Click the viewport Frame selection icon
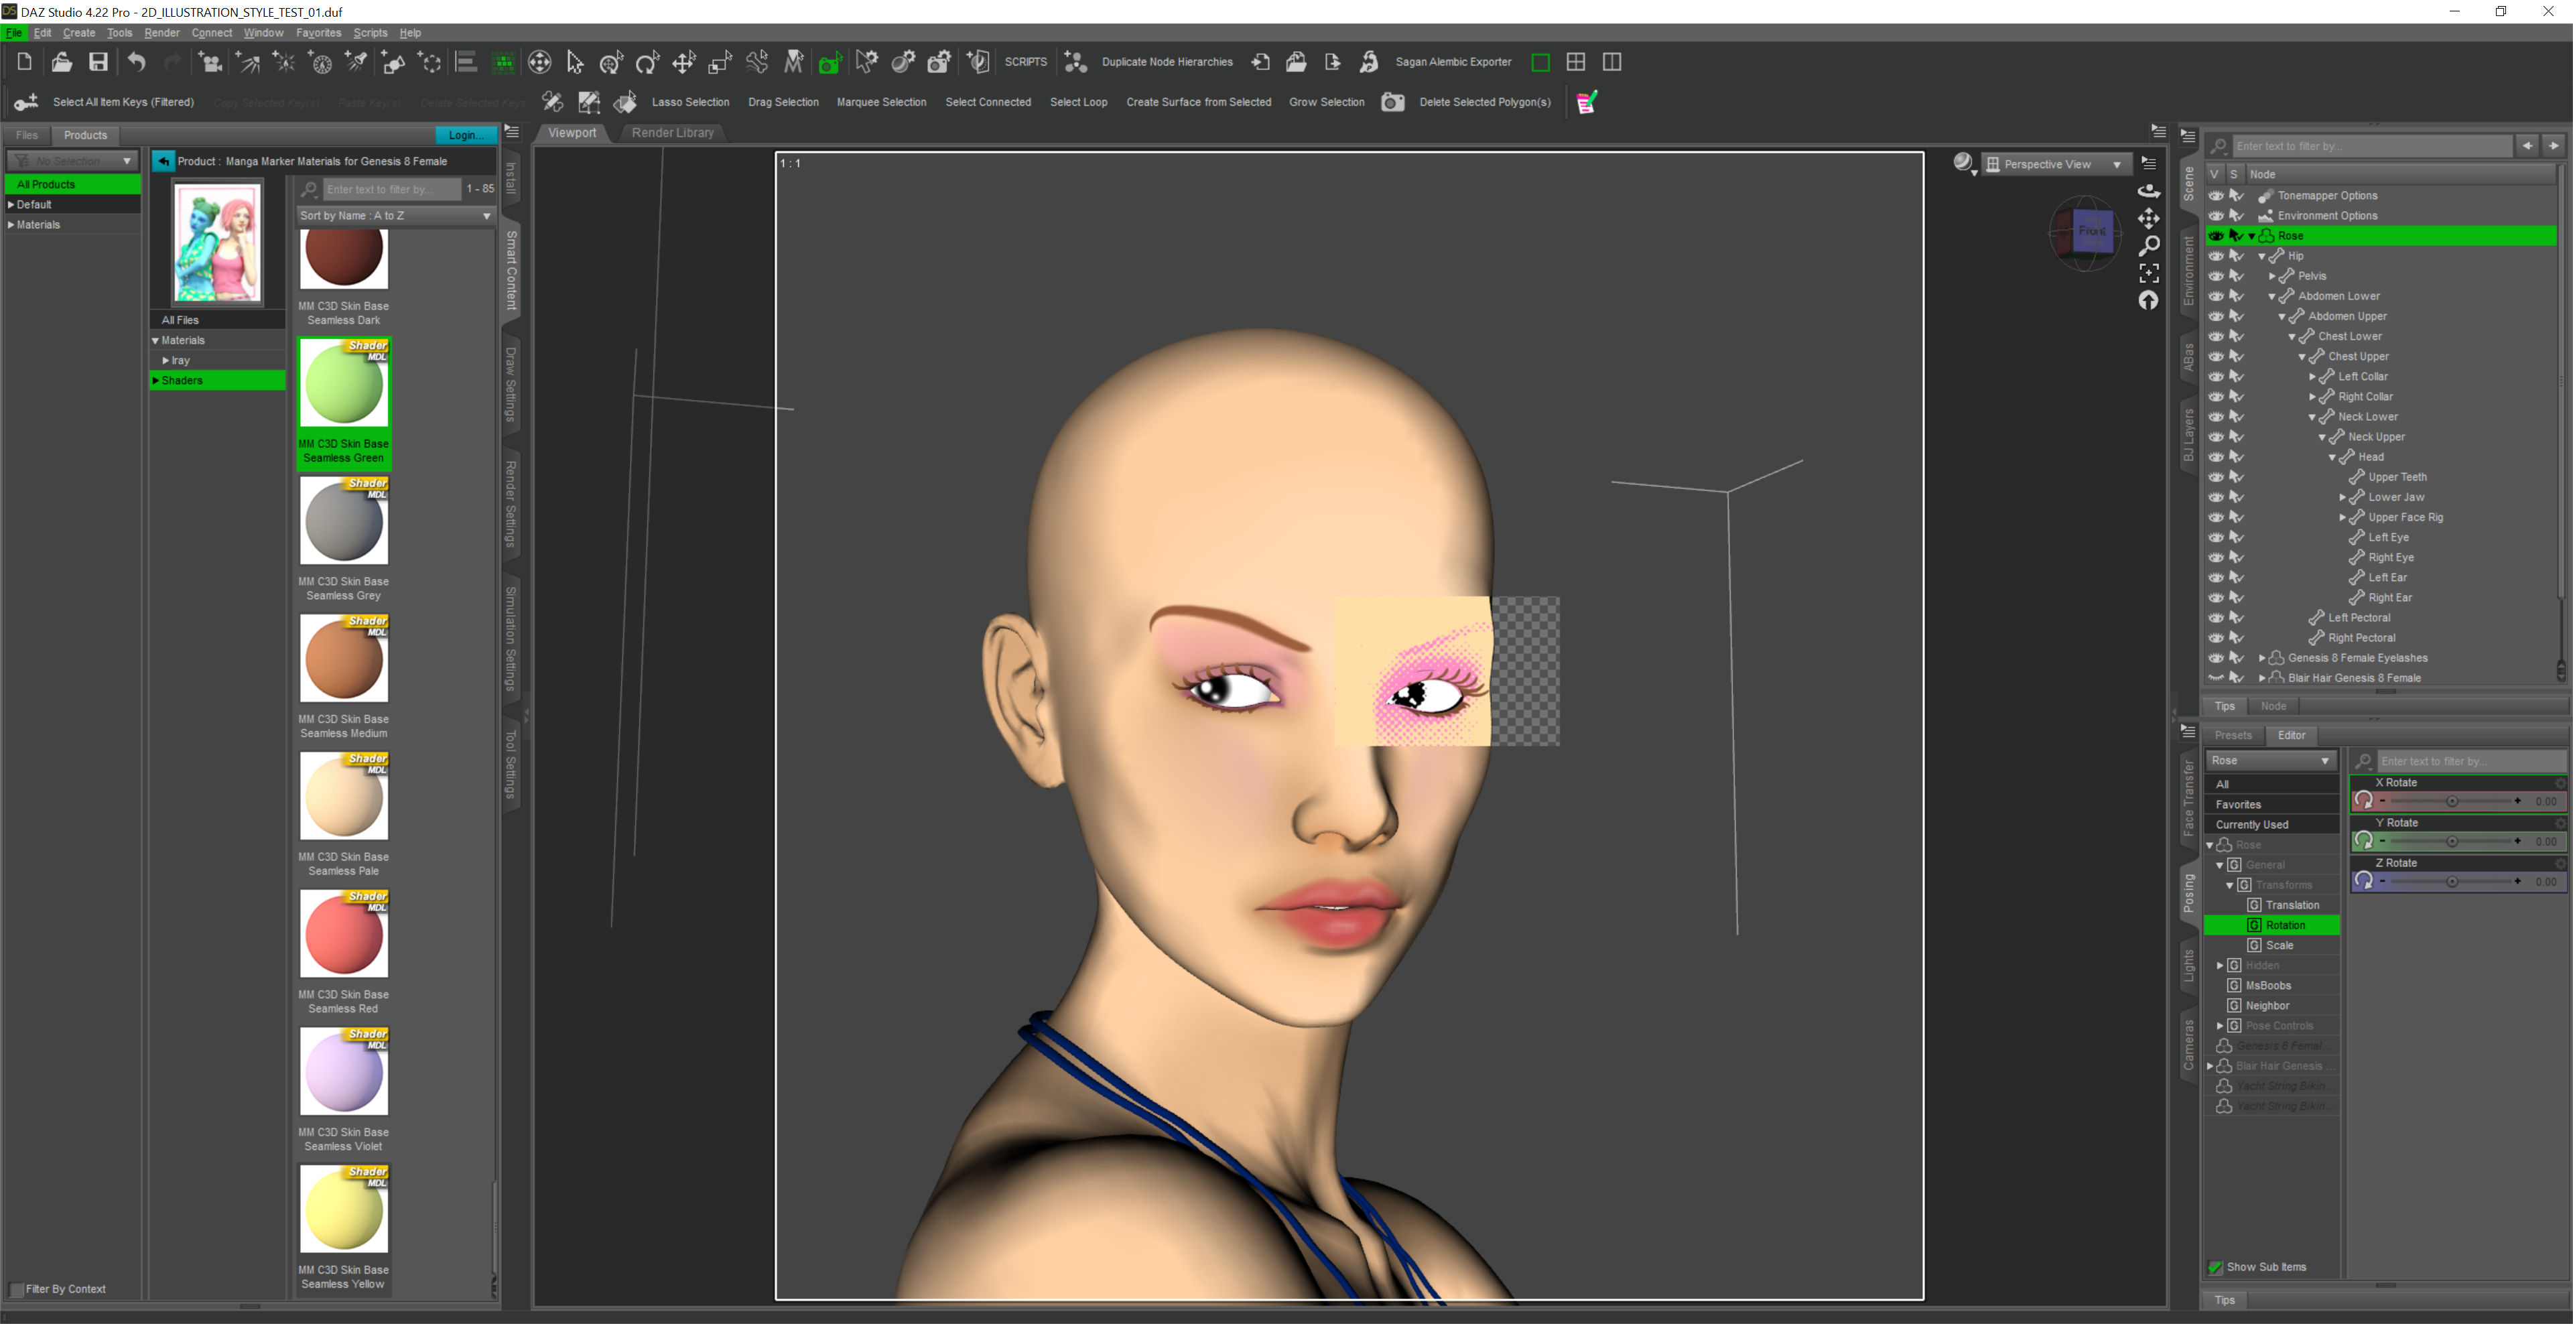Viewport: 2573px width, 1324px height. pos(2148,273)
